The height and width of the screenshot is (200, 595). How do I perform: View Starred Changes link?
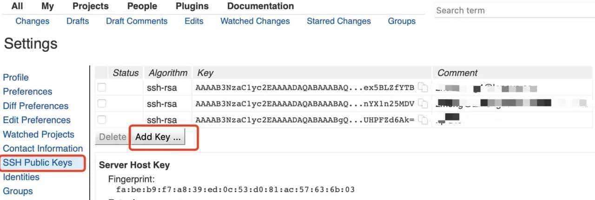[x=338, y=21]
